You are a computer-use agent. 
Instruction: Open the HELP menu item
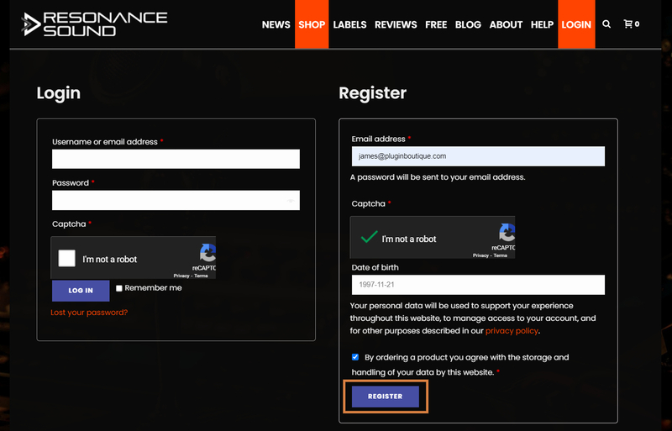(542, 24)
